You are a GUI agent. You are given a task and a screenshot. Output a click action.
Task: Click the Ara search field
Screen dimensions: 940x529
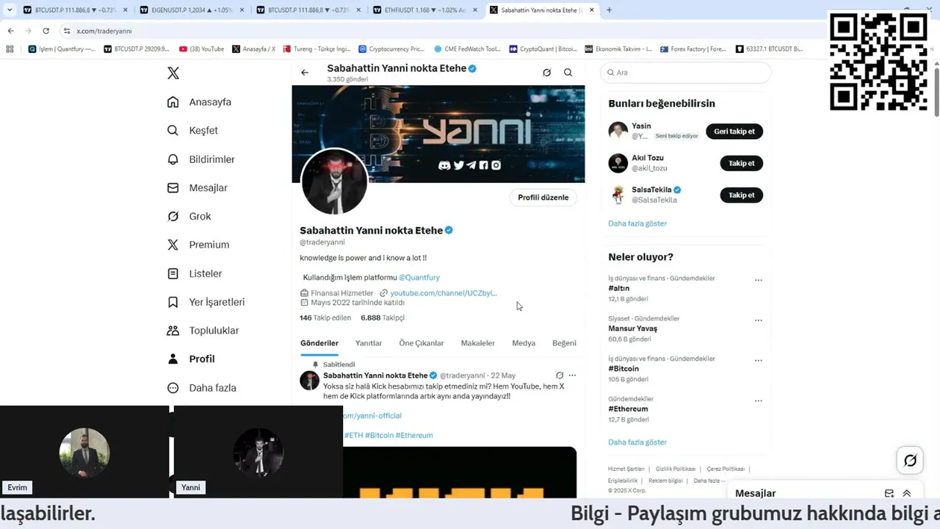point(686,73)
